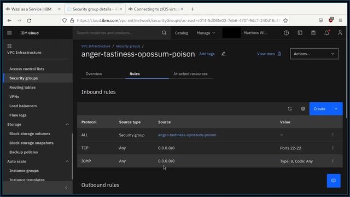Collapse the Storage sidebar section

click(x=67, y=124)
